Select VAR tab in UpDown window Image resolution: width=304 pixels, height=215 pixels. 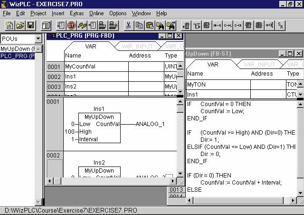pyautogui.click(x=213, y=65)
